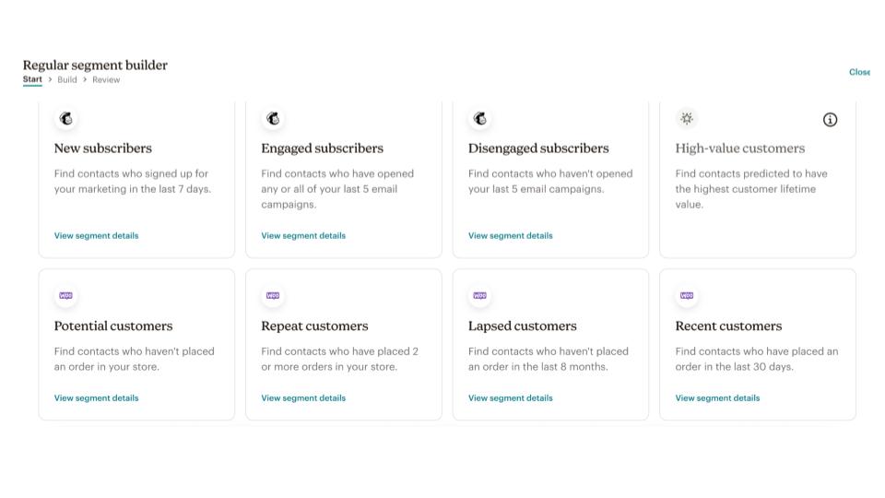View segment details for Disengaged subscribers
The width and height of the screenshot is (885, 498).
[510, 236]
